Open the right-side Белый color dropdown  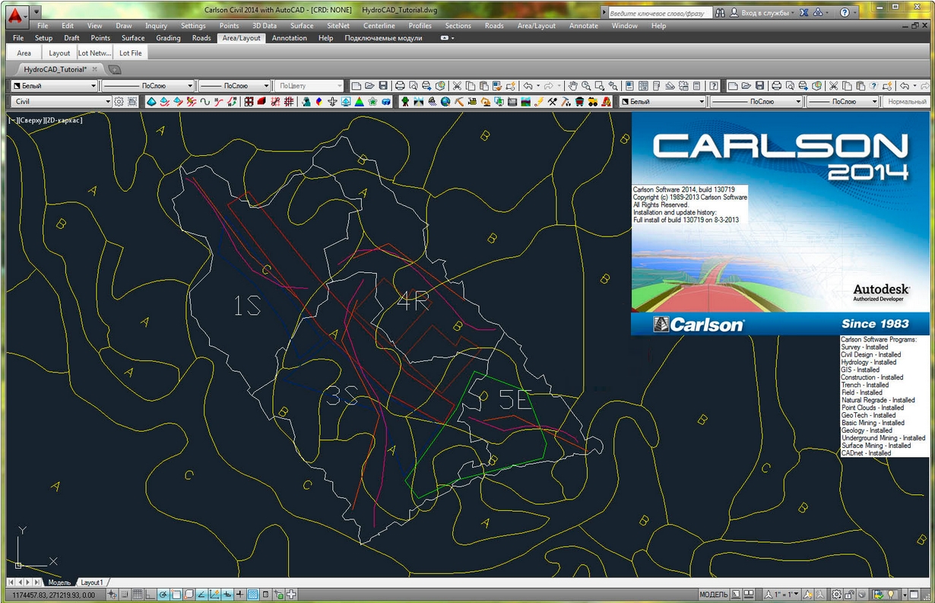(x=663, y=101)
